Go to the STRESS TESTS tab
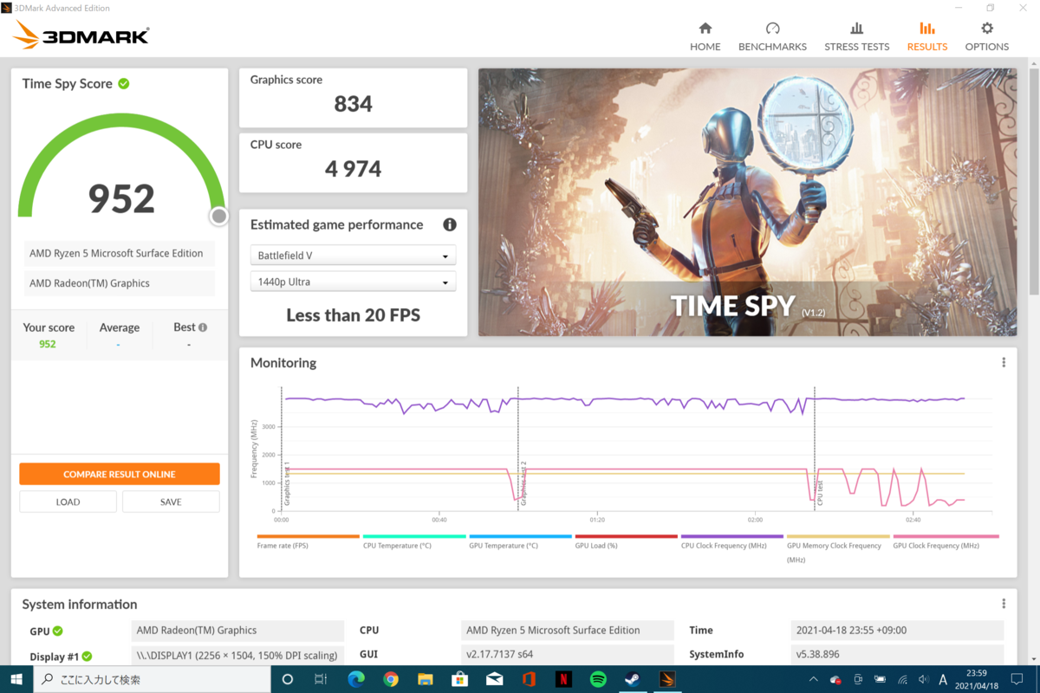The image size is (1040, 693). 856,36
